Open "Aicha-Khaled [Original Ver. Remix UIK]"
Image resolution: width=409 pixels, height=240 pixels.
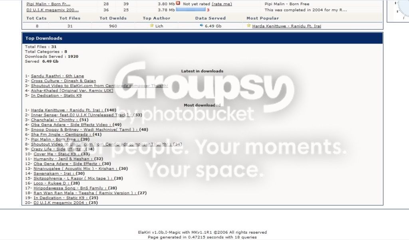pyautogui.click(x=72, y=90)
